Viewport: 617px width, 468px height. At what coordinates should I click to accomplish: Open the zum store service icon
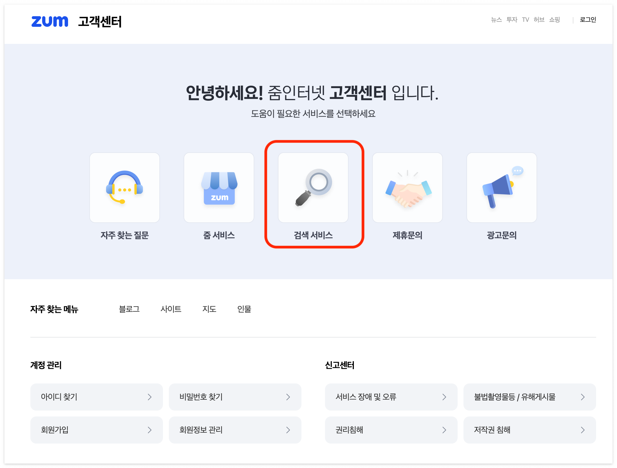(219, 188)
